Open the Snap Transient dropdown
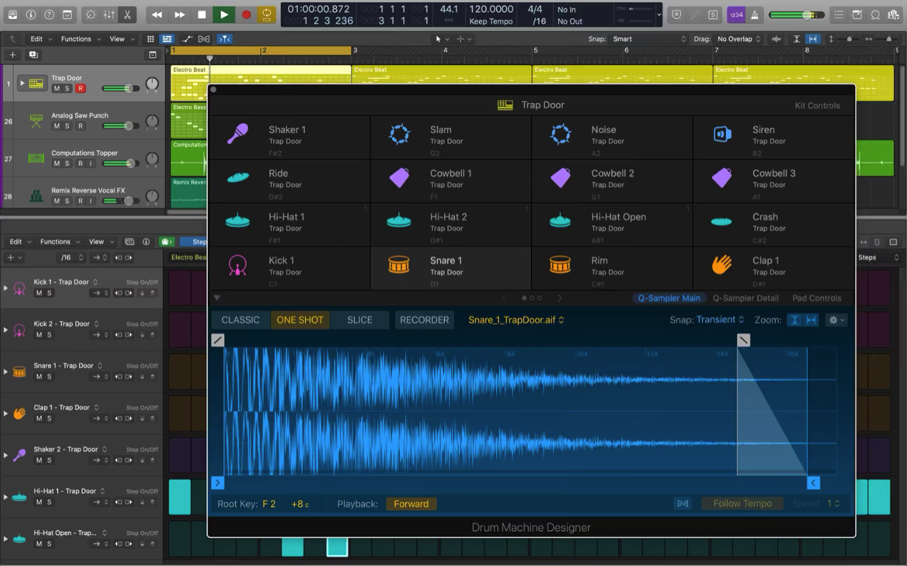 click(x=720, y=320)
